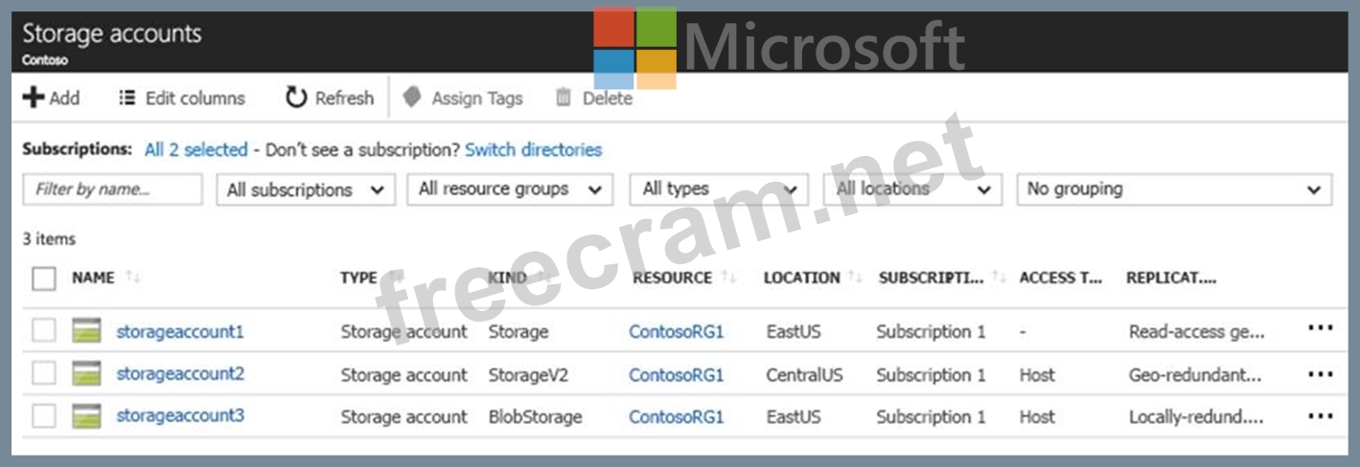Click the Add toolbar label
Screen dimensions: 1360x467
(x=65, y=98)
